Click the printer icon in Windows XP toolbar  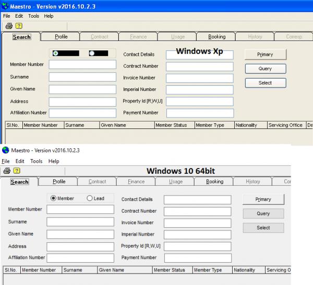click(x=9, y=26)
